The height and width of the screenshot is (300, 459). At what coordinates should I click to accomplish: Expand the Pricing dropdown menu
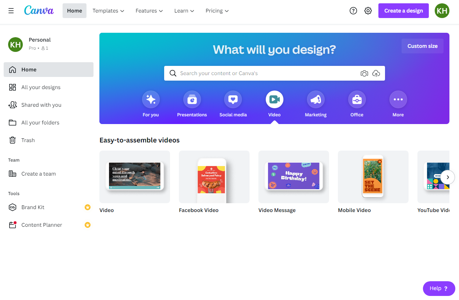coord(217,11)
